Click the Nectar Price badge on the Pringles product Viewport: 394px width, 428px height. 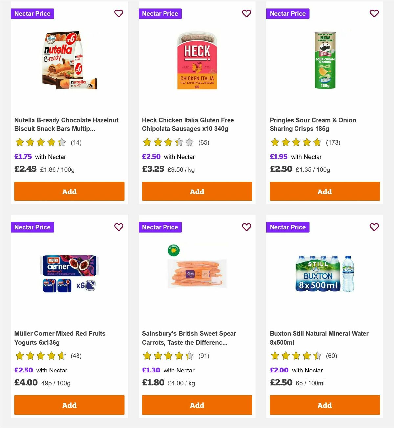click(x=288, y=13)
